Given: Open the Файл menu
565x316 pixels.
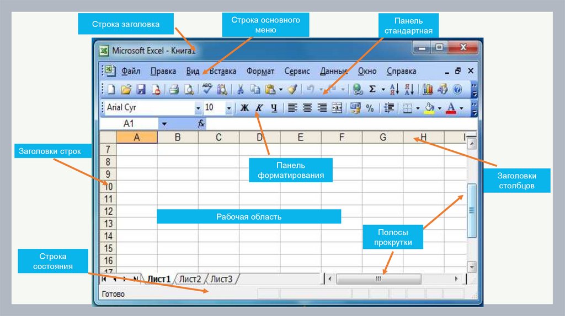Looking at the screenshot, I should click(130, 71).
